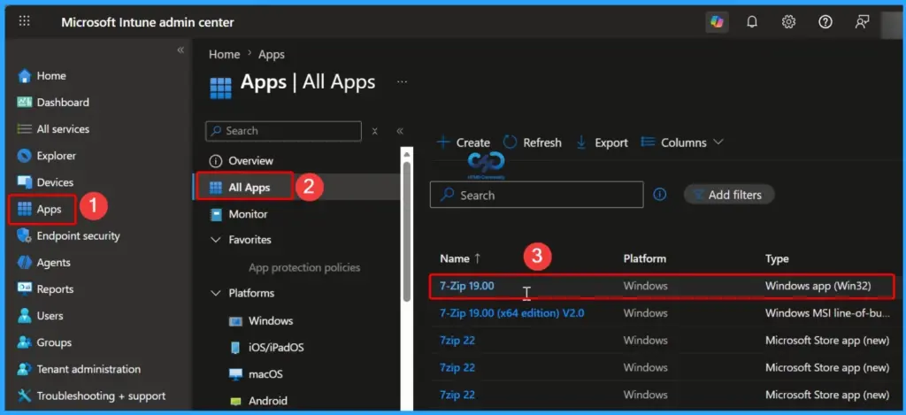Click the apps list Search box
This screenshot has width=906, height=415.
pos(536,195)
